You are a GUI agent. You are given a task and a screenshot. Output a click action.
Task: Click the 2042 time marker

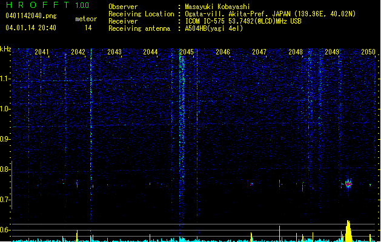[78, 52]
